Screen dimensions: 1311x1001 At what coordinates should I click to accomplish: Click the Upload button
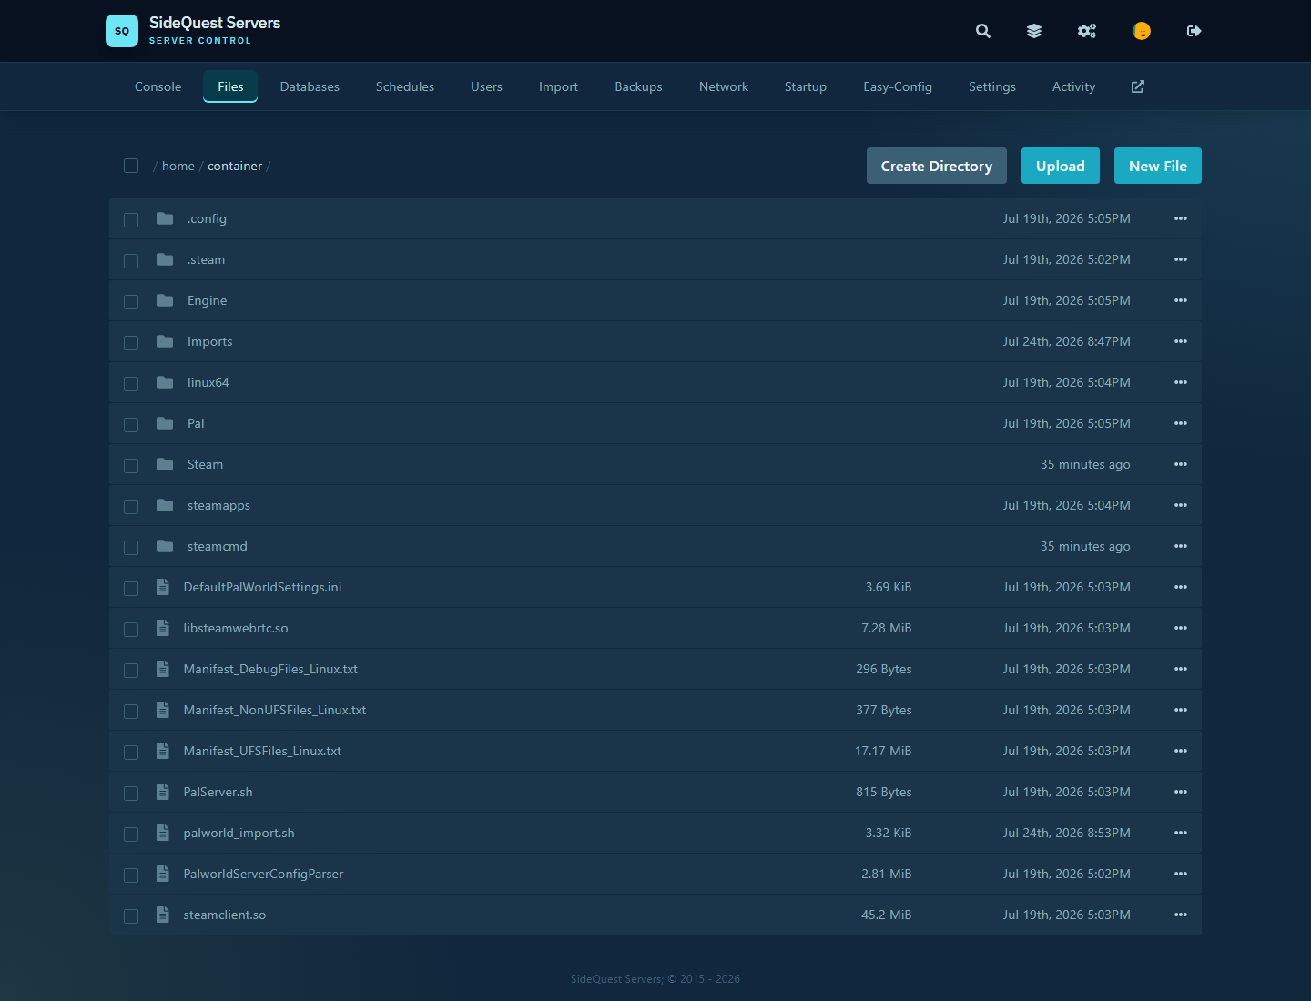(x=1061, y=166)
